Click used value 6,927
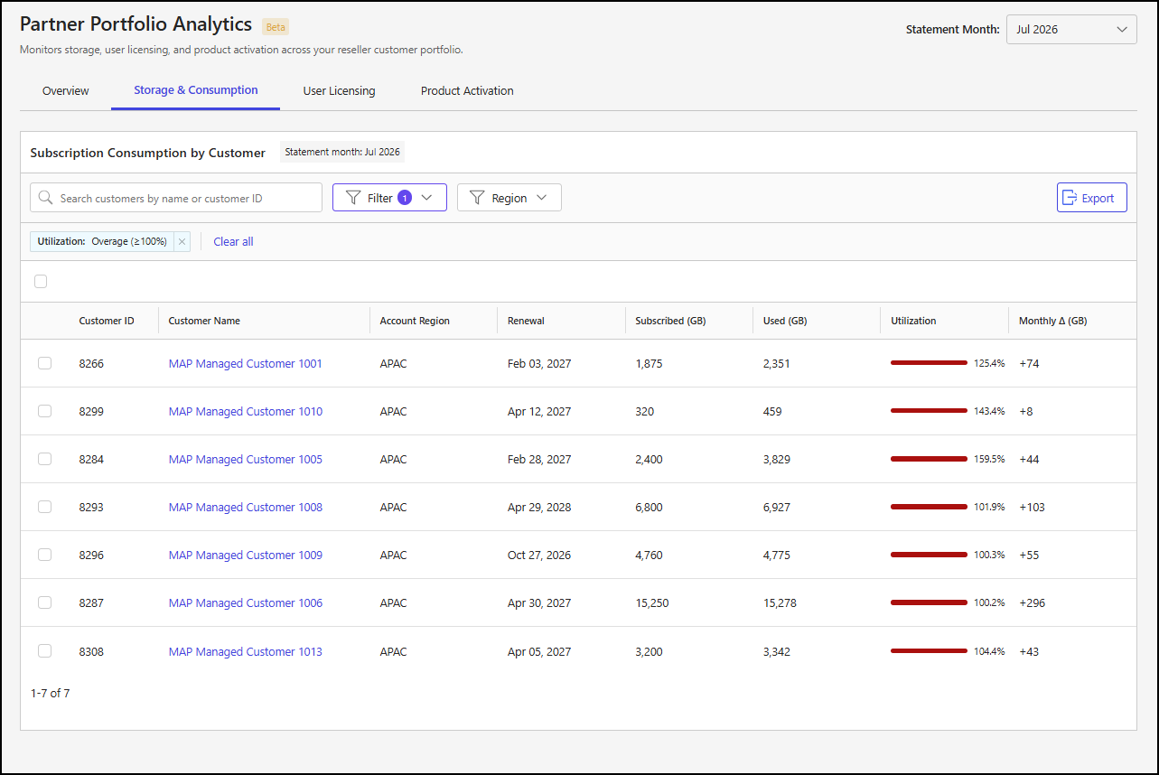Image resolution: width=1159 pixels, height=775 pixels. pos(777,507)
